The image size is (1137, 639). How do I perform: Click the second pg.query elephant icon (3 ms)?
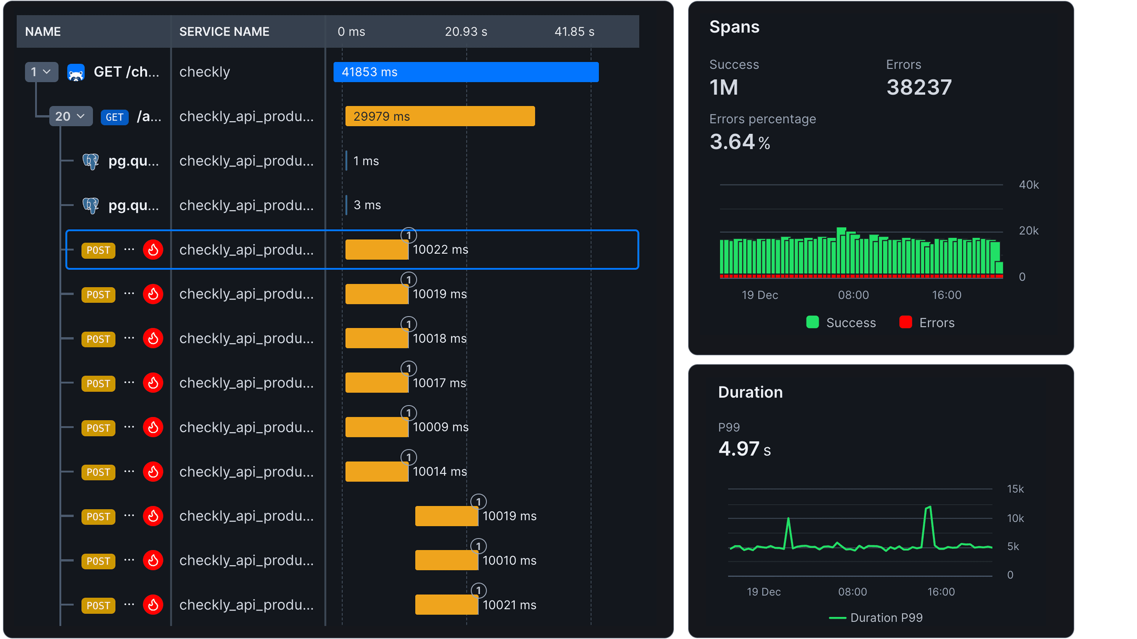pyautogui.click(x=91, y=206)
